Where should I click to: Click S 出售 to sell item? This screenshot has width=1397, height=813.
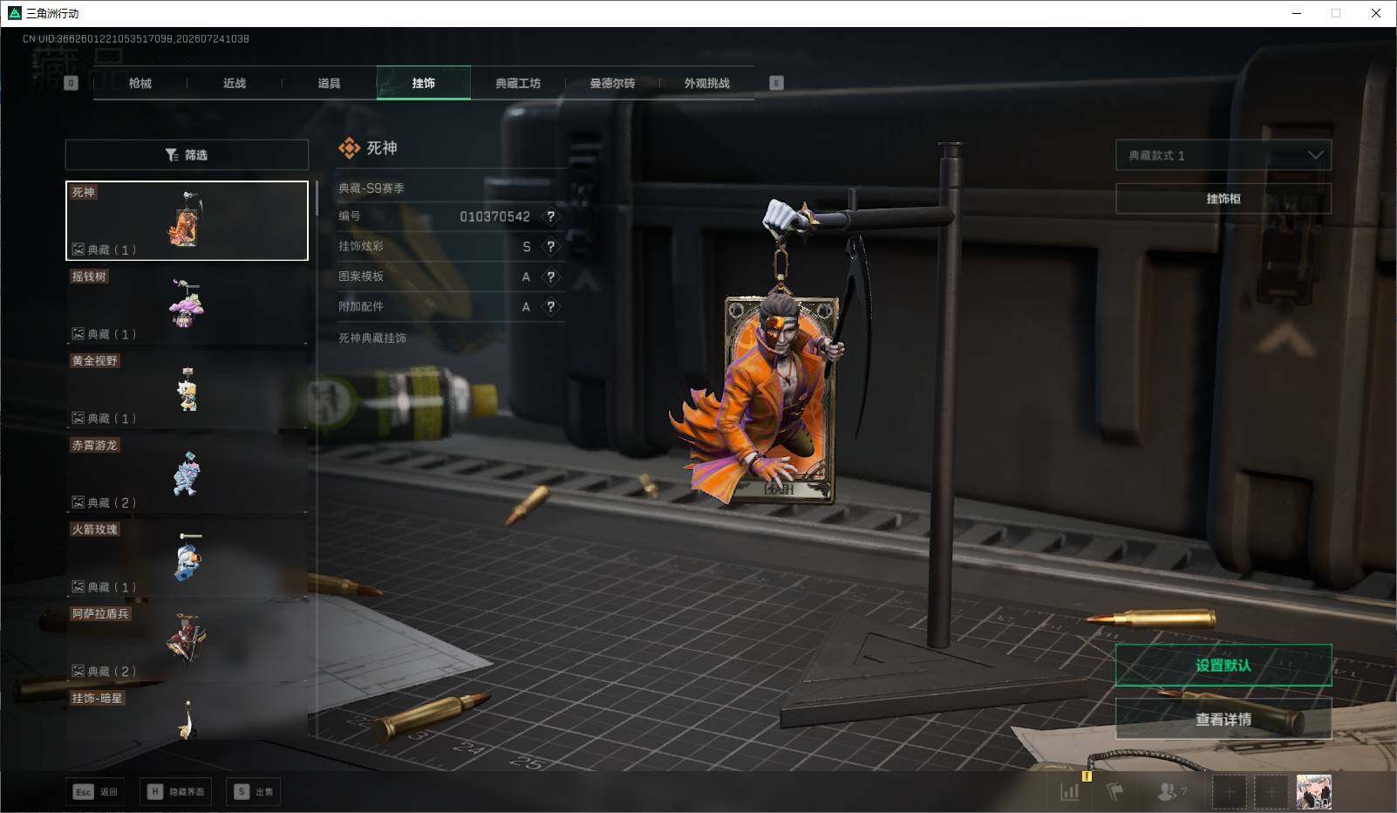253,791
